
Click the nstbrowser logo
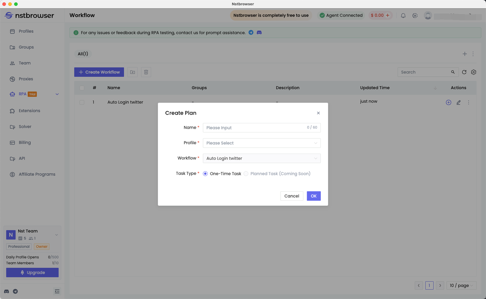click(29, 16)
